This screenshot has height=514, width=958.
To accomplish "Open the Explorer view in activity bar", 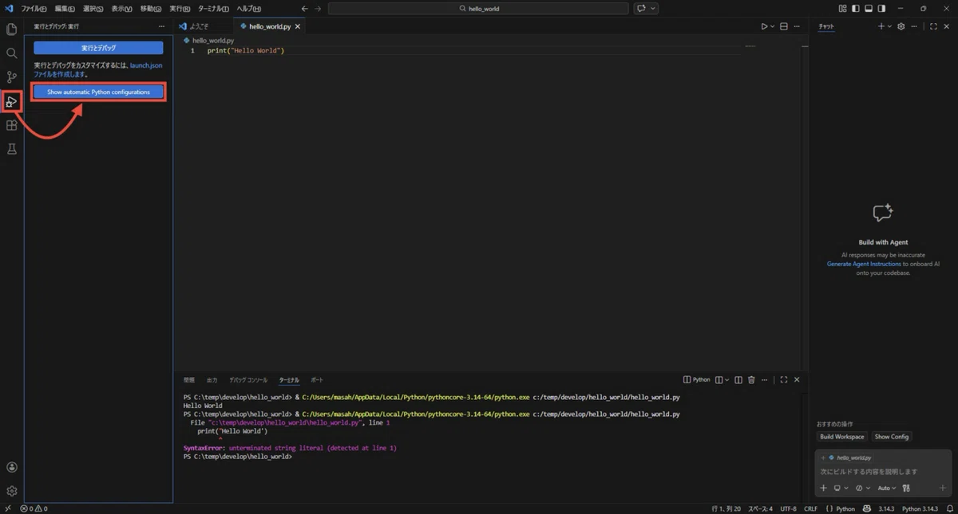I will tap(11, 29).
